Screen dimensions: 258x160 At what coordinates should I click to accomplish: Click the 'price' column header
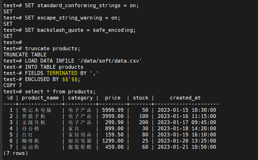[113, 98]
